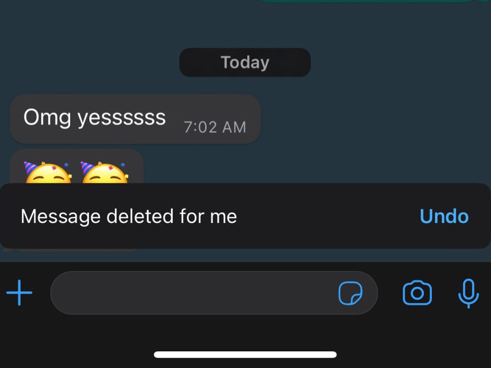Image resolution: width=491 pixels, height=368 pixels.
Task: Tap the empty message input field
Action: click(192, 293)
